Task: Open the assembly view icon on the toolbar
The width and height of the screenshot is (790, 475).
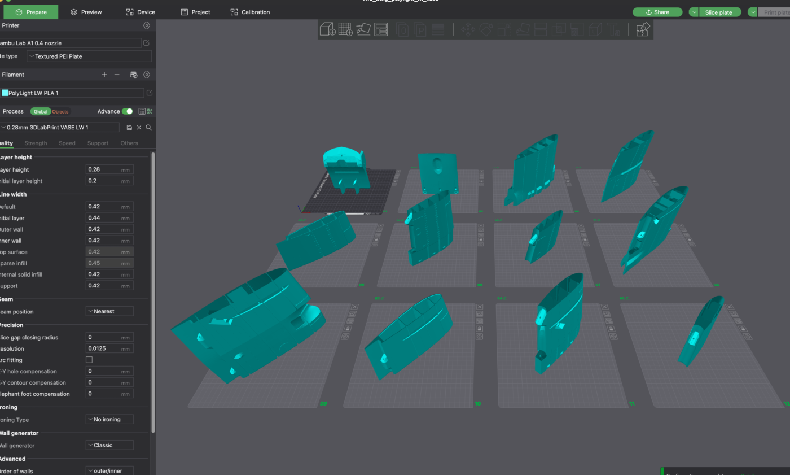Action: [x=643, y=29]
